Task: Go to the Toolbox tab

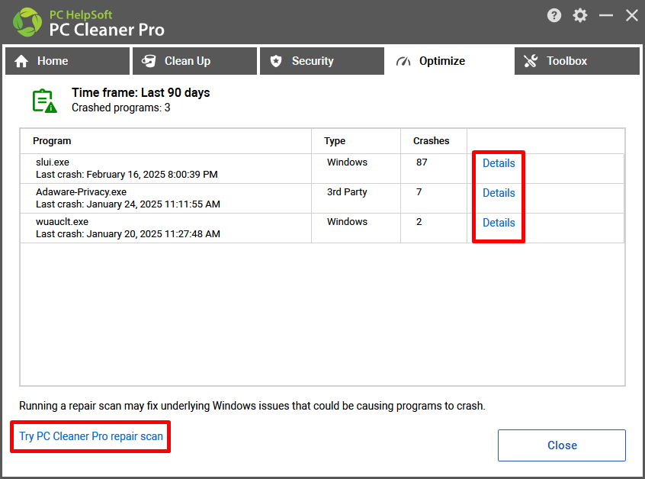Action: [576, 61]
